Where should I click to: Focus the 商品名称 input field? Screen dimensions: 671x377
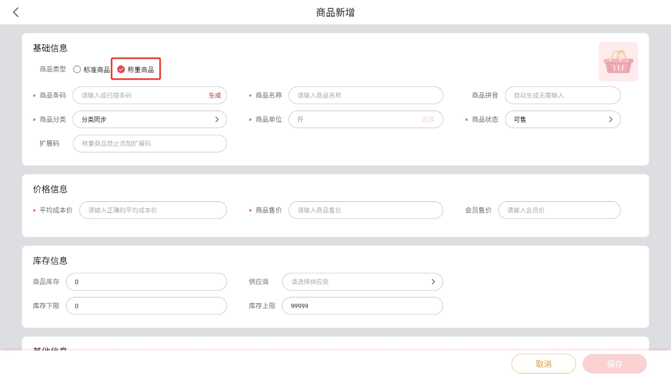pos(365,96)
